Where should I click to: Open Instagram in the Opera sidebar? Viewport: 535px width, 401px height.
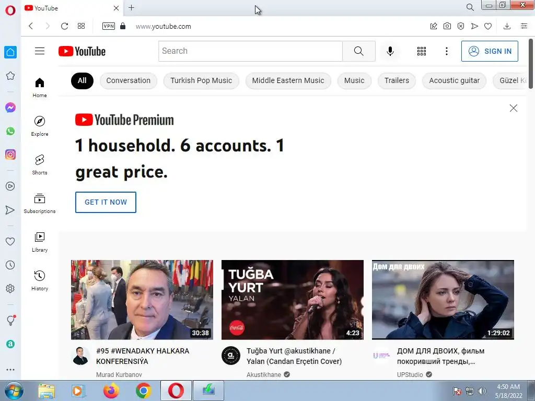click(10, 155)
